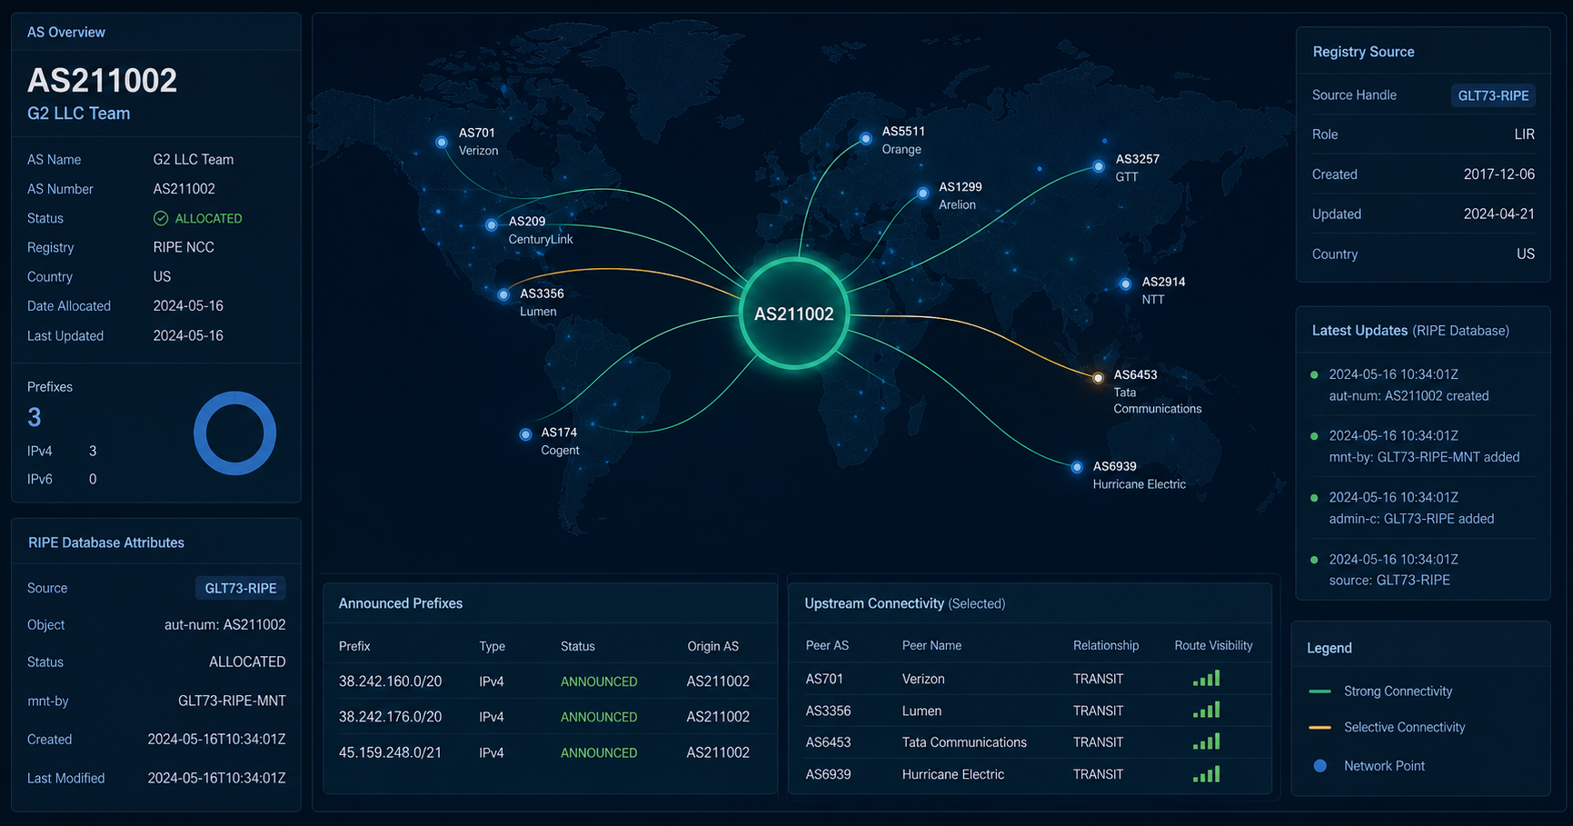The height and width of the screenshot is (826, 1573).
Task: Select the AS174 Cogent network point
Action: (x=525, y=434)
